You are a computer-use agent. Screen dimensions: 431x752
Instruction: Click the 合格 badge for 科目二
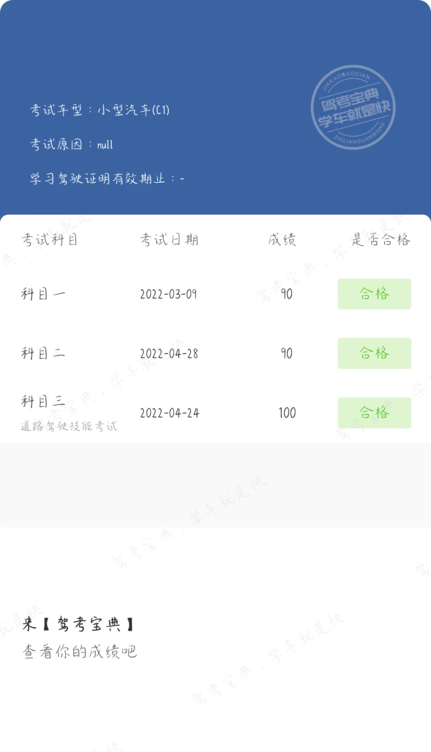(x=374, y=353)
